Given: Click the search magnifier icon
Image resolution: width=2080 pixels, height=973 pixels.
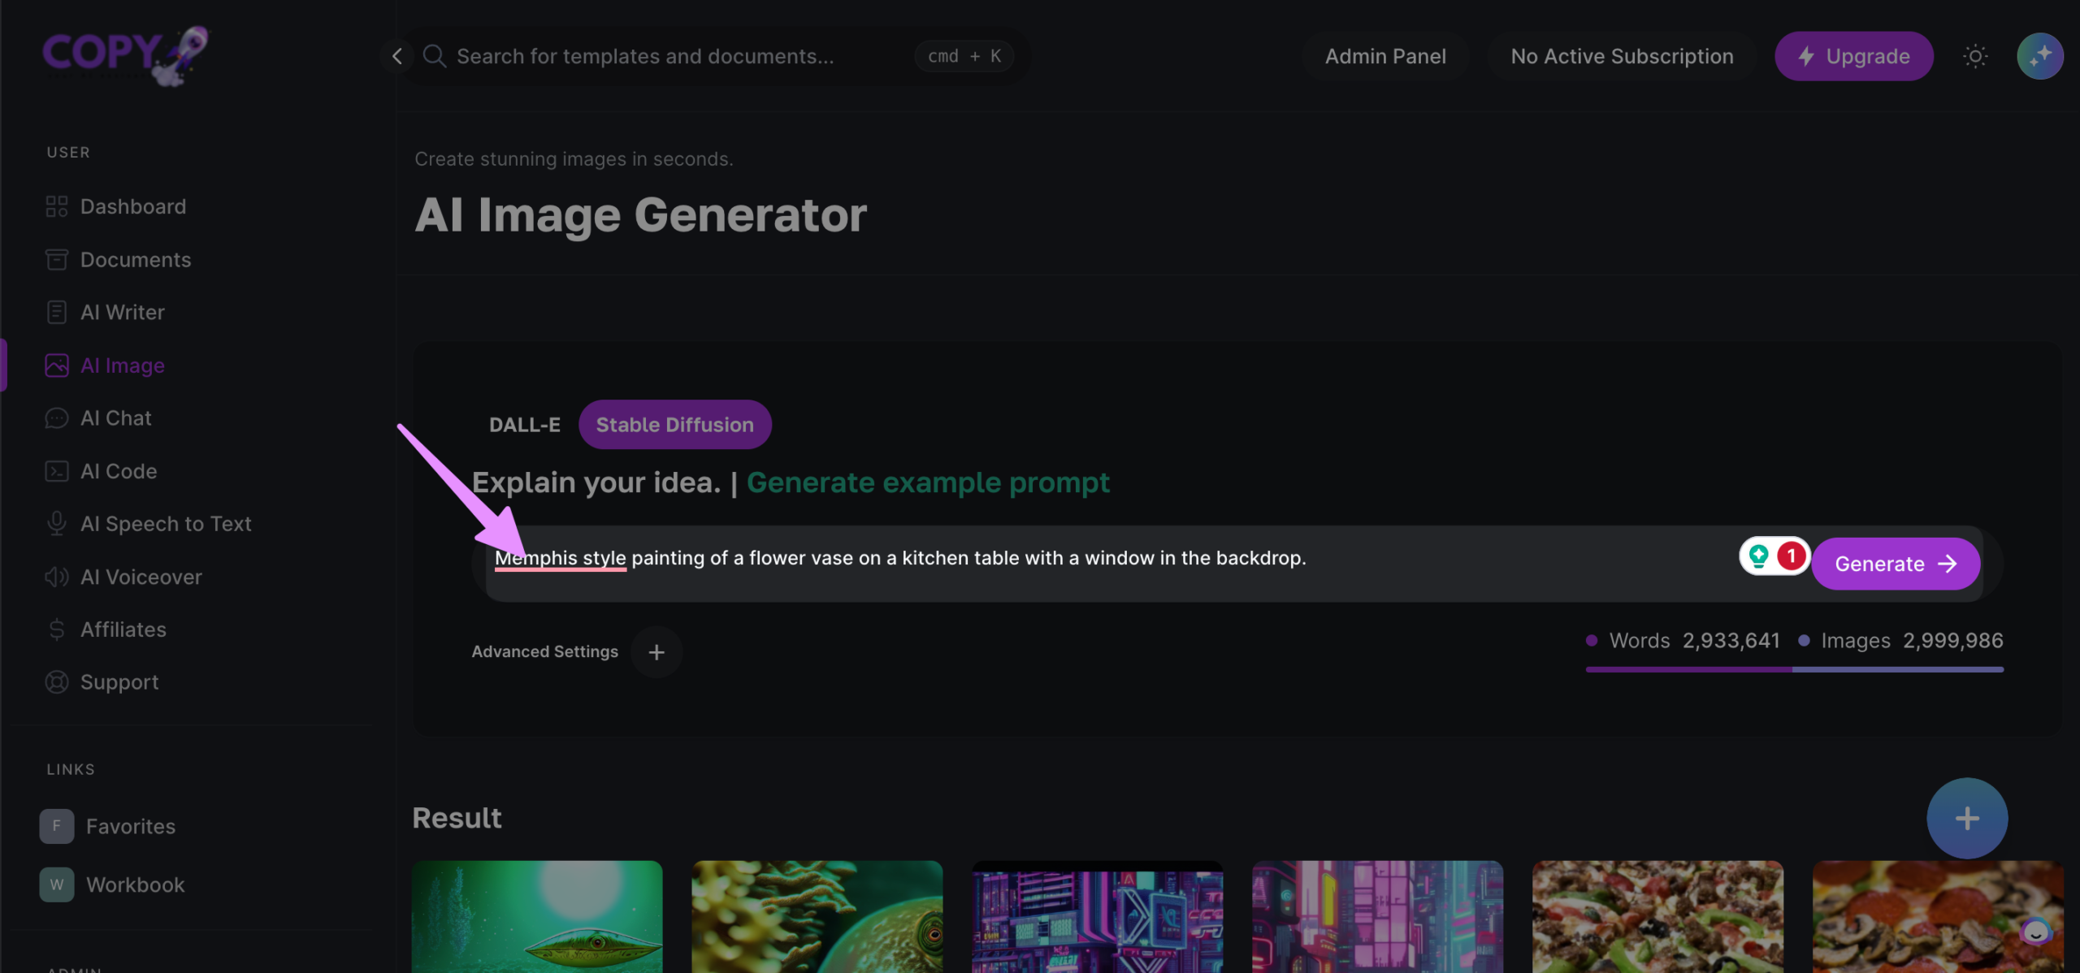Looking at the screenshot, I should click(435, 56).
